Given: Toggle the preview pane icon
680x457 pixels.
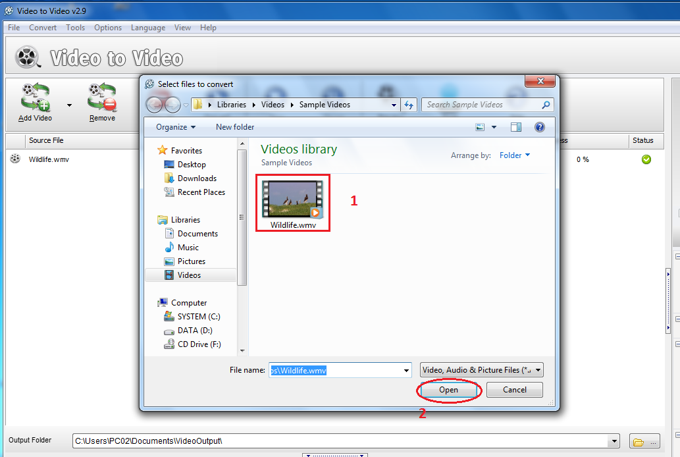Looking at the screenshot, I should [516, 127].
